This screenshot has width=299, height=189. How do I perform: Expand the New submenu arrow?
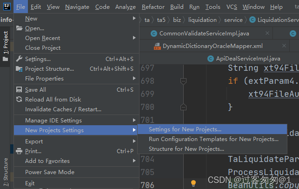(x=134, y=18)
